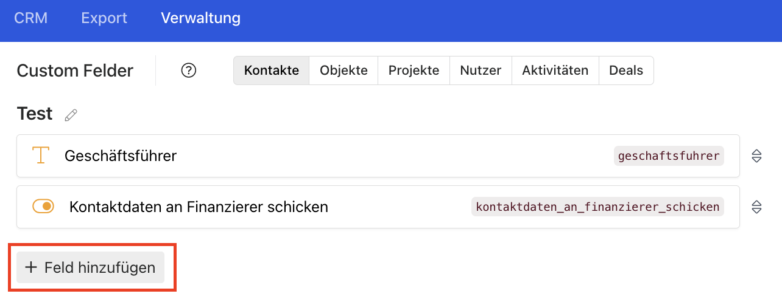Open the Objekte tab

pos(343,70)
